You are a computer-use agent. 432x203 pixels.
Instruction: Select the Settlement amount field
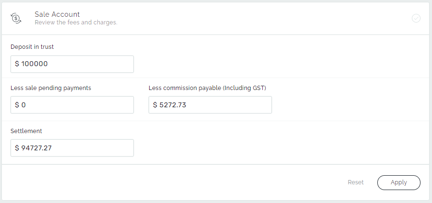pyautogui.click(x=72, y=148)
